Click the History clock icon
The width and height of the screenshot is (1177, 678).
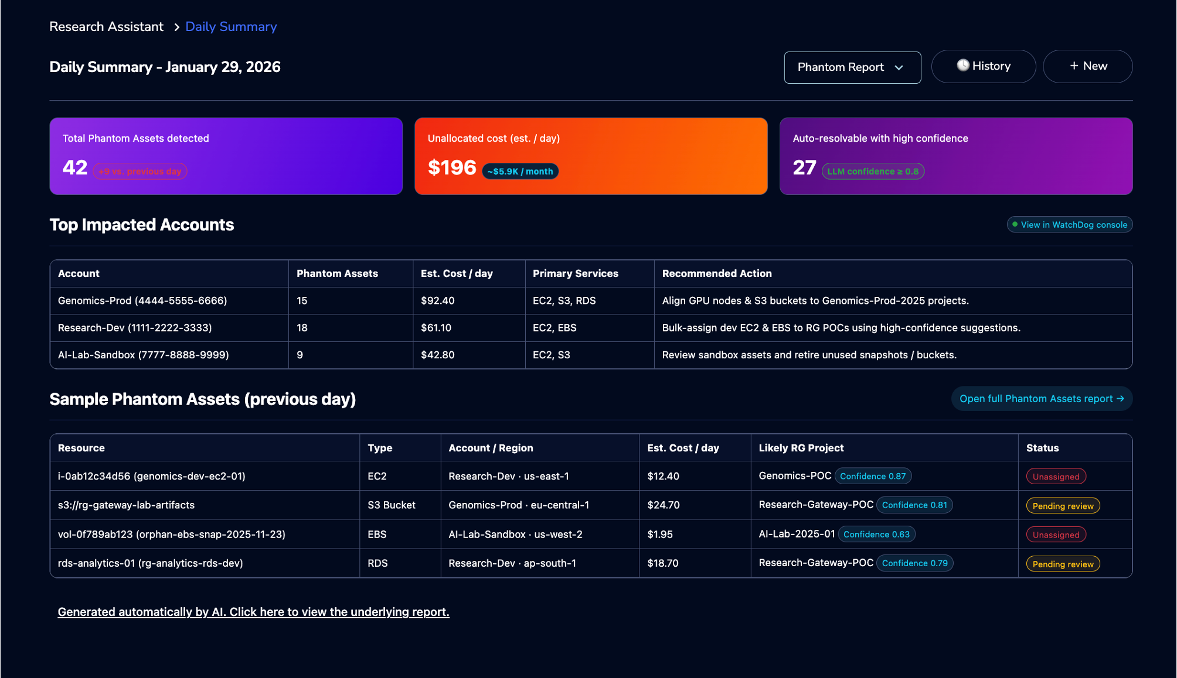(962, 65)
